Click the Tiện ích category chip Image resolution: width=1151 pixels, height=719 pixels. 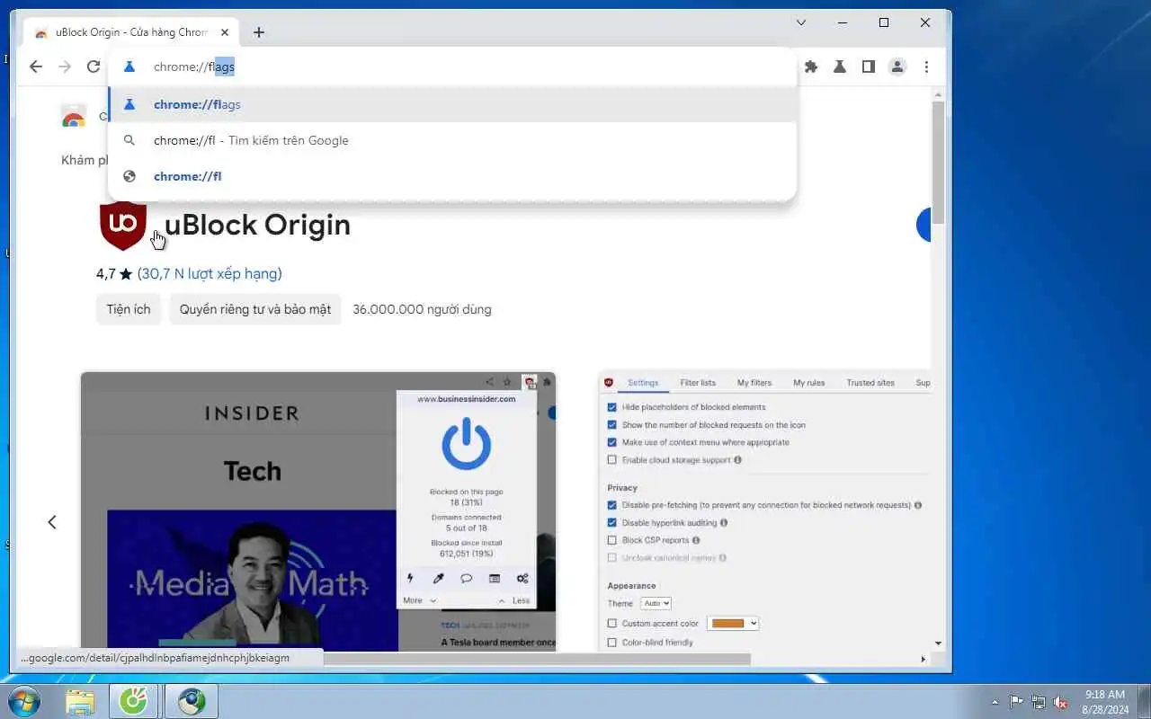tap(129, 309)
